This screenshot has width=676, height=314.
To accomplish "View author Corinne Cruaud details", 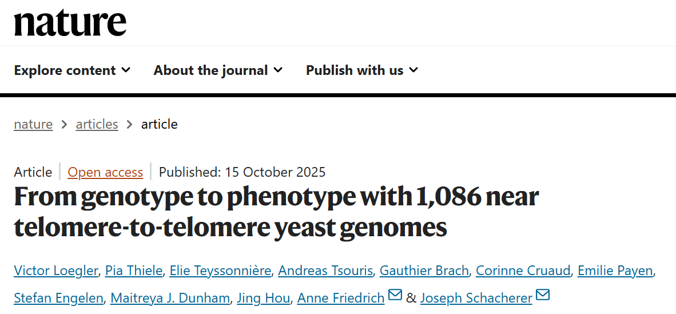I will pyautogui.click(x=523, y=271).
